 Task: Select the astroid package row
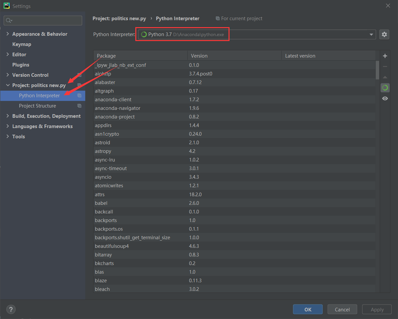(234, 143)
